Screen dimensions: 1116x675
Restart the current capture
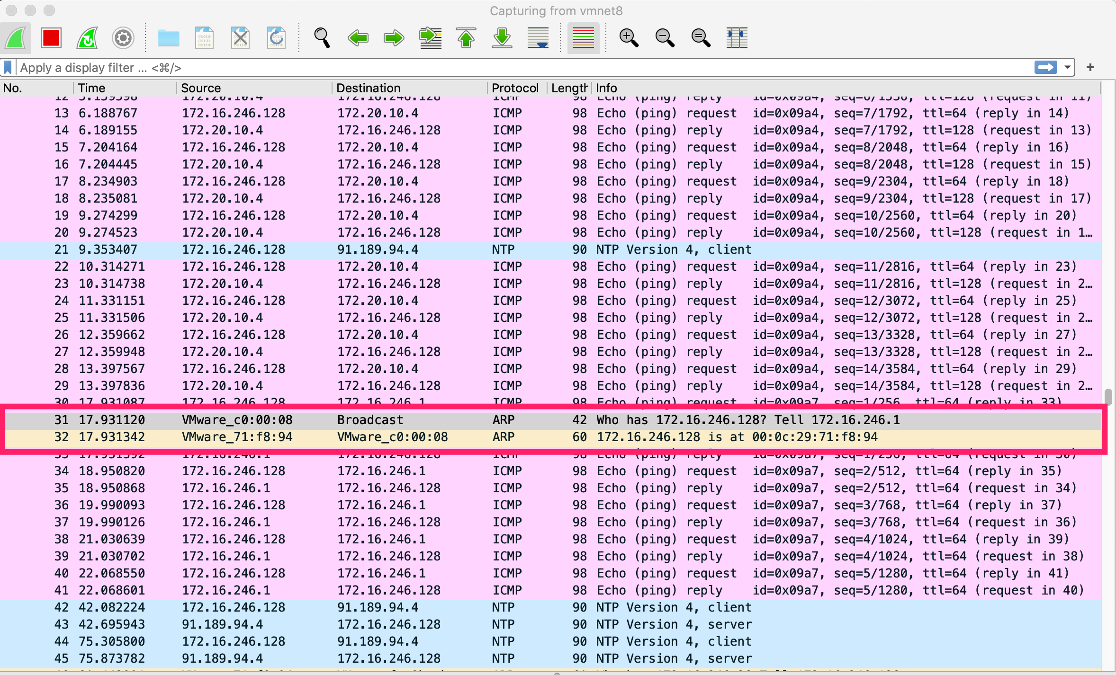87,38
